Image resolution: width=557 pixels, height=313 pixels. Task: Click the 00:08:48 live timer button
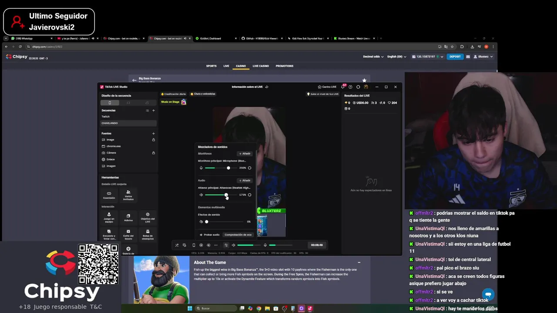(x=317, y=245)
